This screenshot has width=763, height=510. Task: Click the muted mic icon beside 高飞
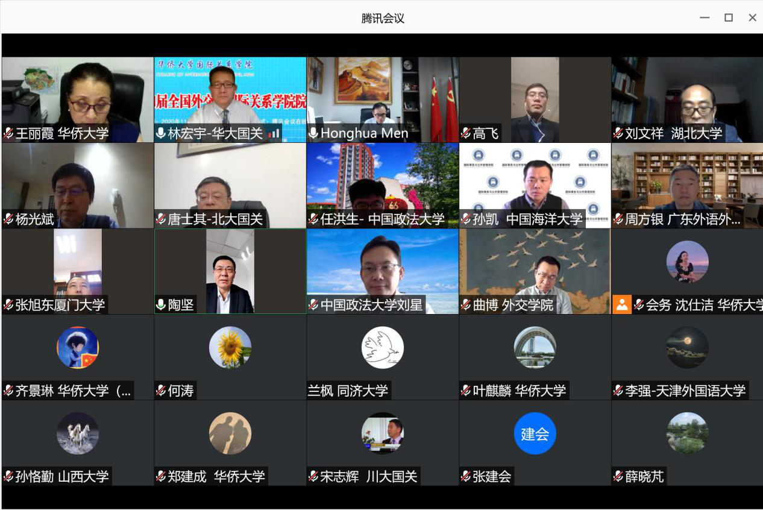(466, 133)
